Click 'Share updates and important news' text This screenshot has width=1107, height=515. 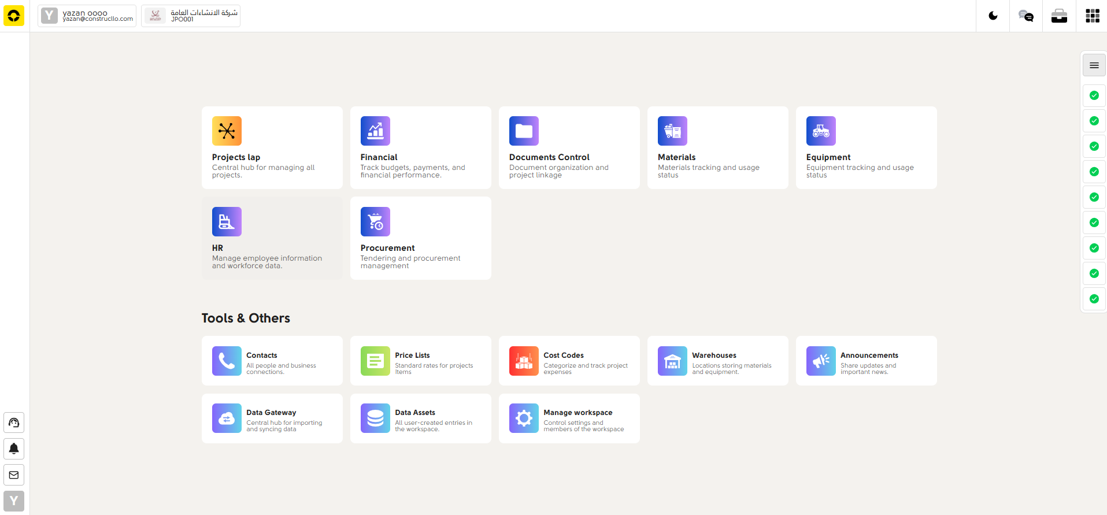[868, 369]
